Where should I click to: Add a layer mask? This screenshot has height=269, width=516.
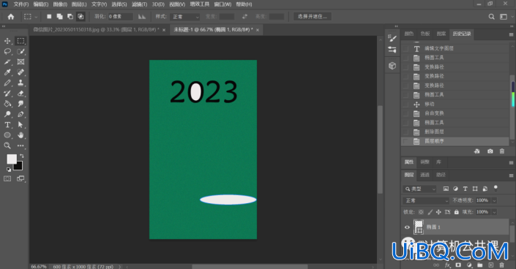point(458,265)
